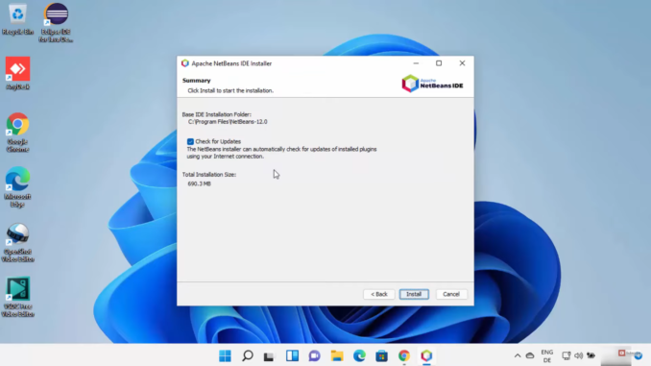Open Widgets from the taskbar
Viewport: 651px width, 366px height.
tap(292, 355)
